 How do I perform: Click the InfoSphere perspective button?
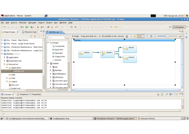coord(179,27)
